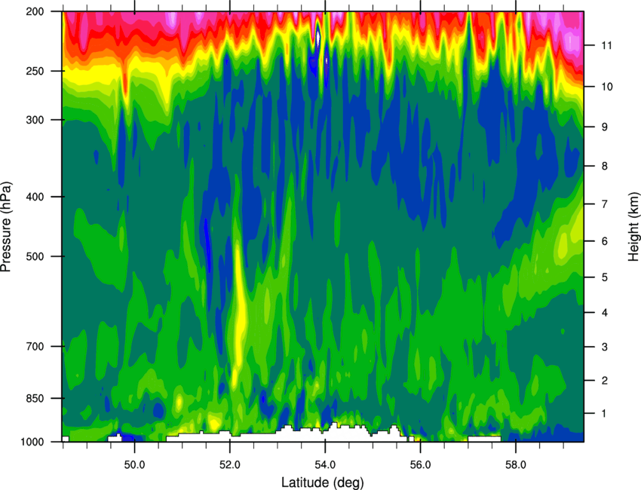Click the 56.0 latitude tick label
641x490 pixels.
[x=420, y=464]
